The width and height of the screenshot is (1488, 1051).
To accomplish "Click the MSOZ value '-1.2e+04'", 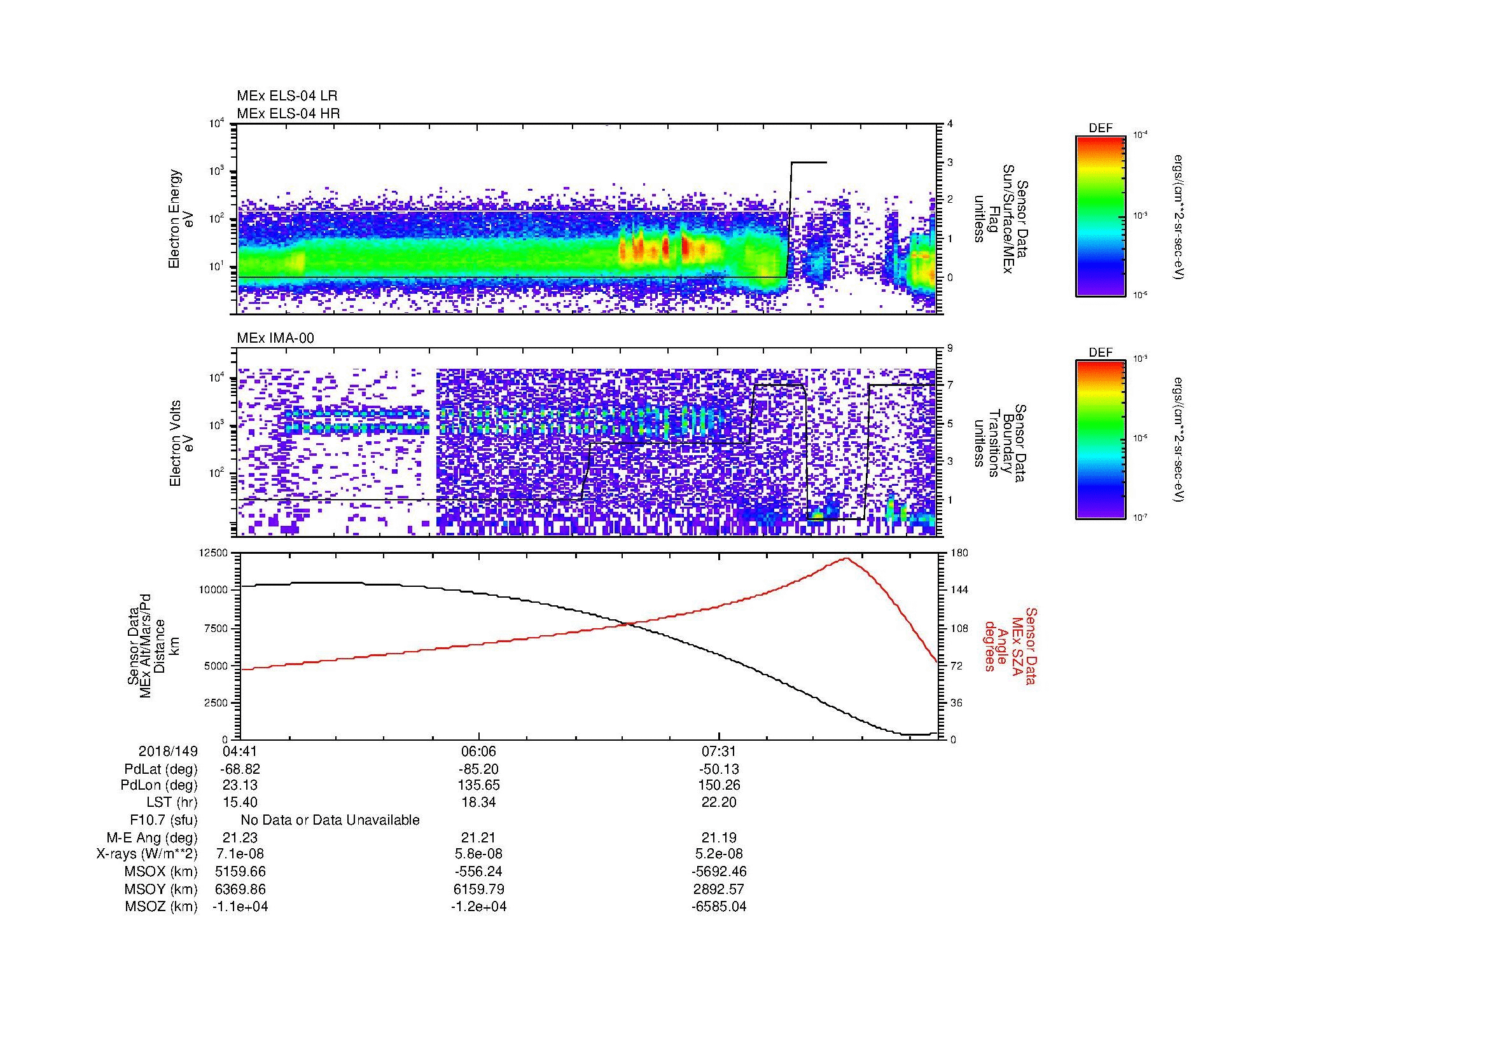I will click(x=479, y=907).
